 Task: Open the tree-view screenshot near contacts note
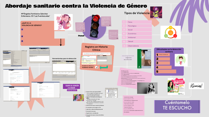(x=111, y=93)
